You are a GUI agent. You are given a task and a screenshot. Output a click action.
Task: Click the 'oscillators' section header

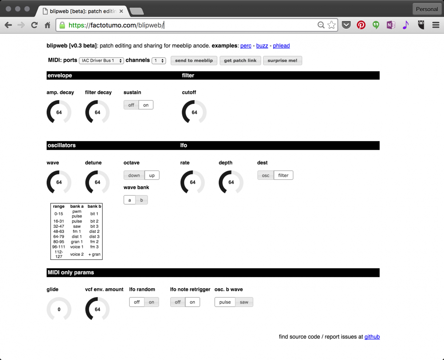click(x=61, y=145)
